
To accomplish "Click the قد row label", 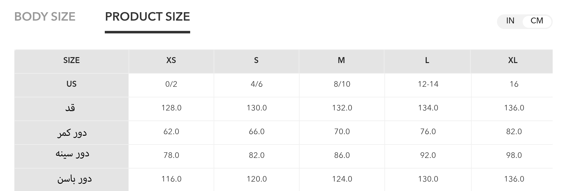I will [x=70, y=108].
